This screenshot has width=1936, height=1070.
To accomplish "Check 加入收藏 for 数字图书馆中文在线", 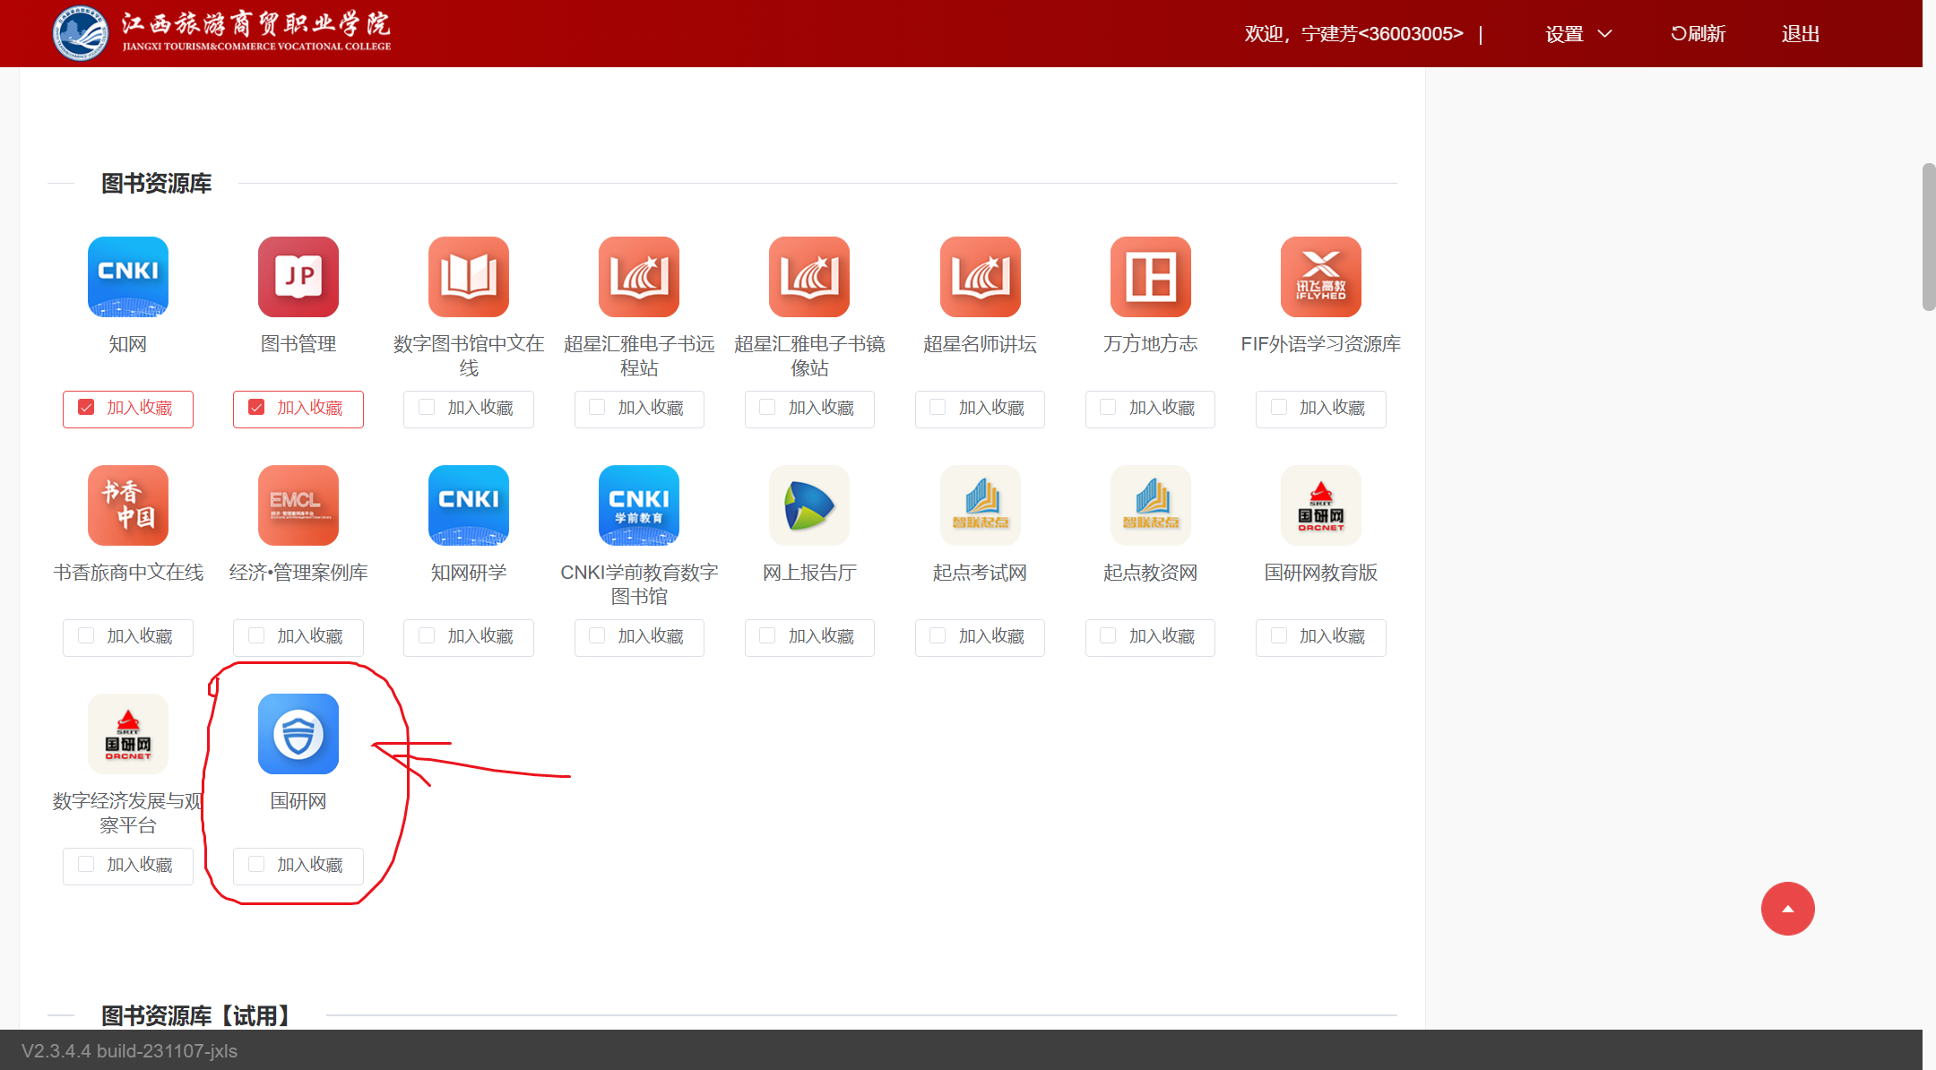I will coord(427,408).
